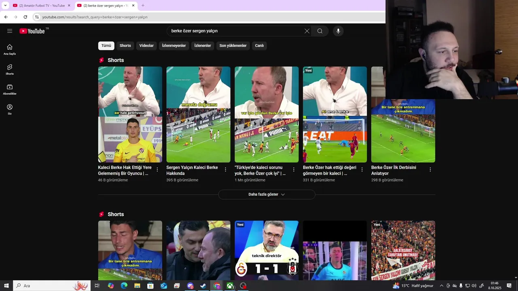The width and height of the screenshot is (518, 291).
Task: Open Microsoft Store from the taskbar
Action: click(151, 286)
